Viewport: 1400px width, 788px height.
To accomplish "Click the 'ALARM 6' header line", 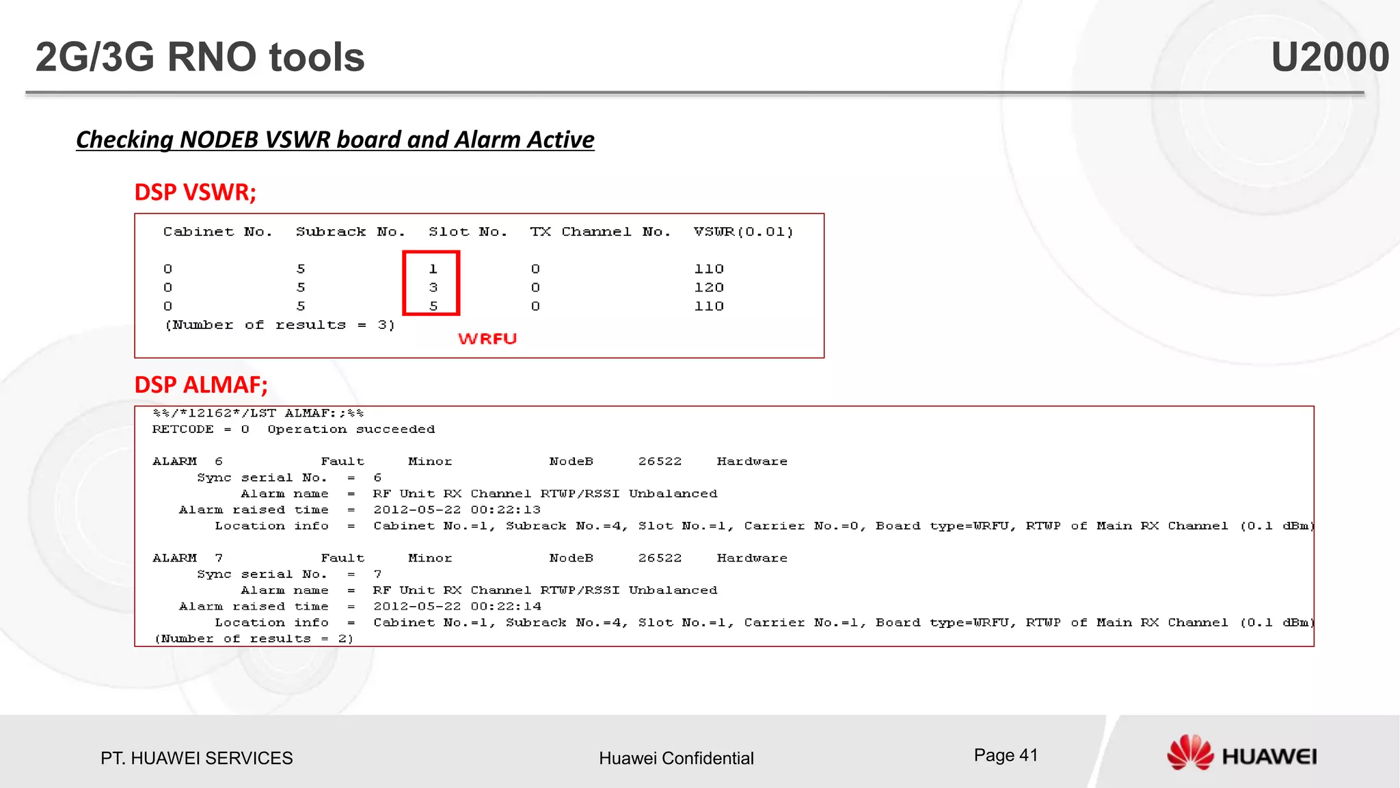I will point(470,462).
